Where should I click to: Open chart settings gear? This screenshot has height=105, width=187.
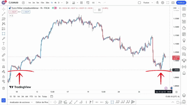click(162, 3)
